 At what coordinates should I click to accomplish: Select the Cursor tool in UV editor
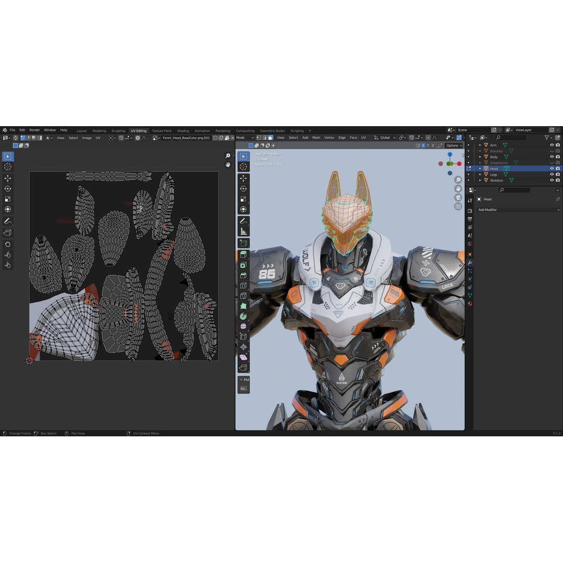pos(7,167)
